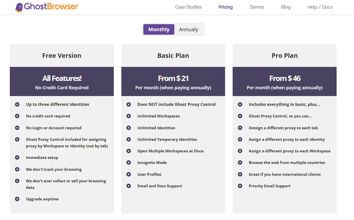Click the GhostBrowser wordmark text
This screenshot has height=220, width=354.
coord(51,6)
